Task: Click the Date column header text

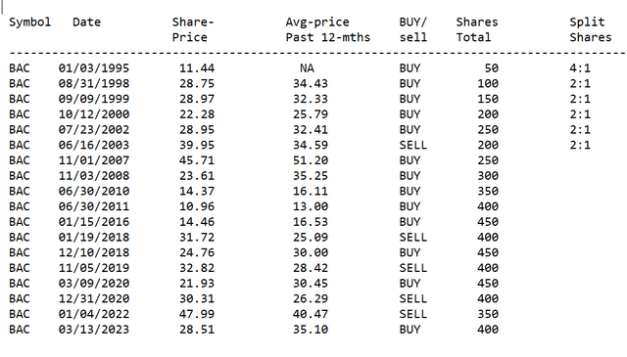Action: tap(86, 22)
